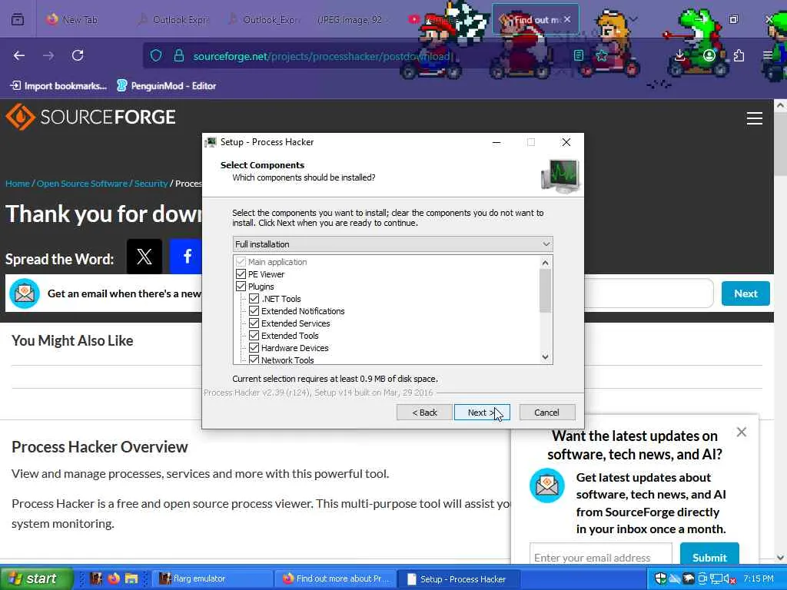Image resolution: width=787 pixels, height=590 pixels.
Task: Launch the flarg icon in Quick Launch
Action: pos(96,578)
